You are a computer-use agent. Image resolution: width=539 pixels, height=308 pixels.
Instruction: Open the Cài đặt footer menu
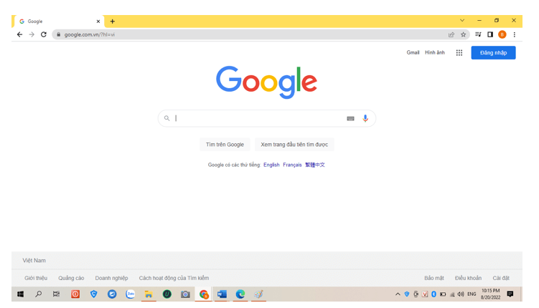pyautogui.click(x=501, y=278)
